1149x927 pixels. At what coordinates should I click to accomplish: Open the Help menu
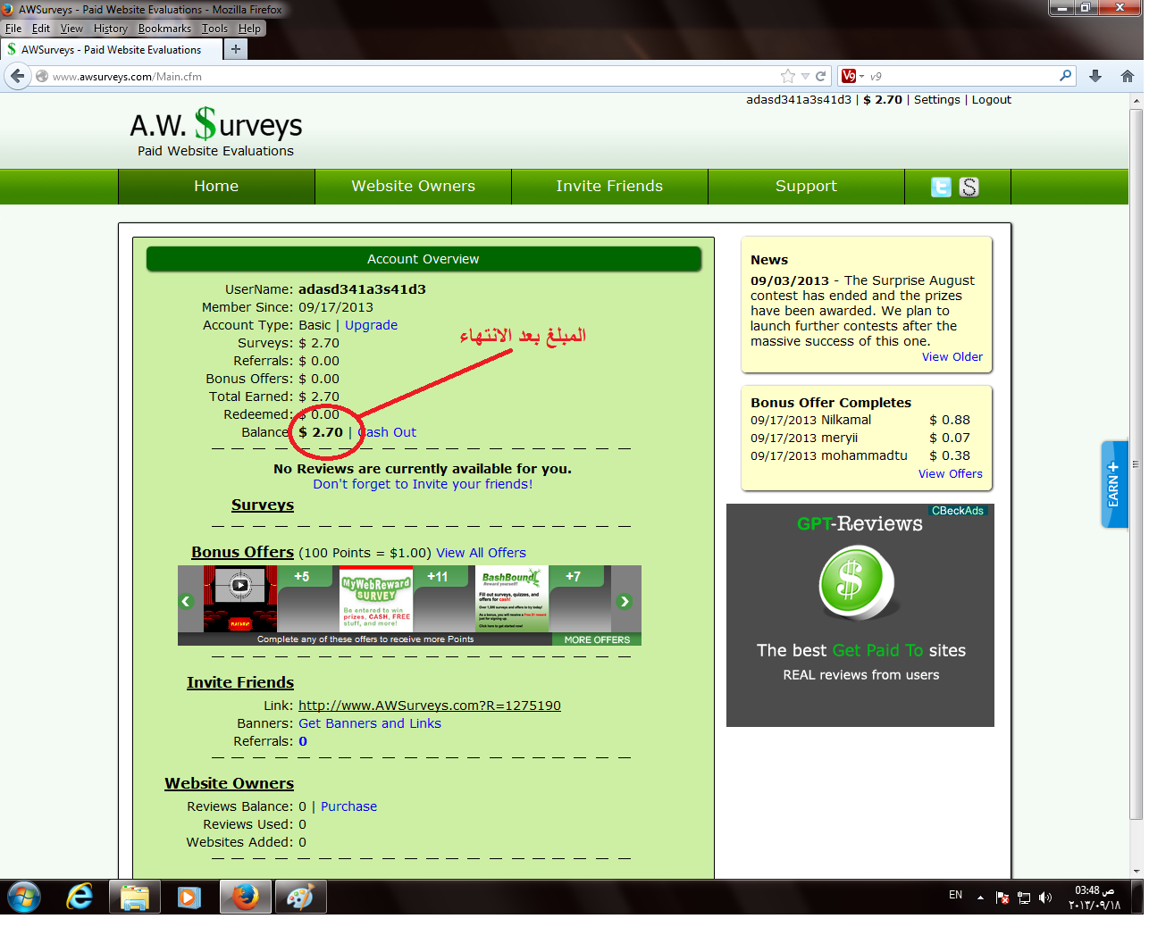click(x=249, y=29)
